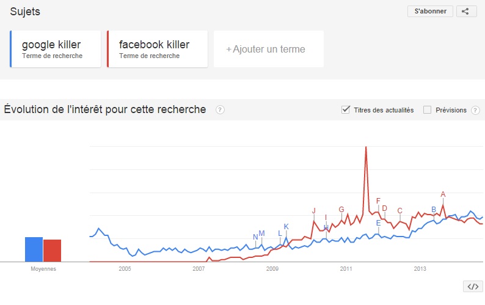Open the embed code icon
Screen dimensions: 485x305
[472, 286]
